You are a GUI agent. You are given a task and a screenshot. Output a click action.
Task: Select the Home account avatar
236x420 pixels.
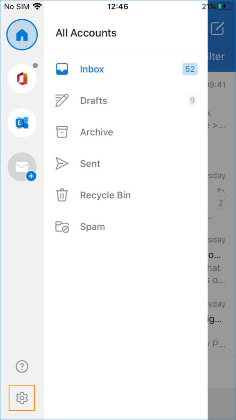(22, 35)
